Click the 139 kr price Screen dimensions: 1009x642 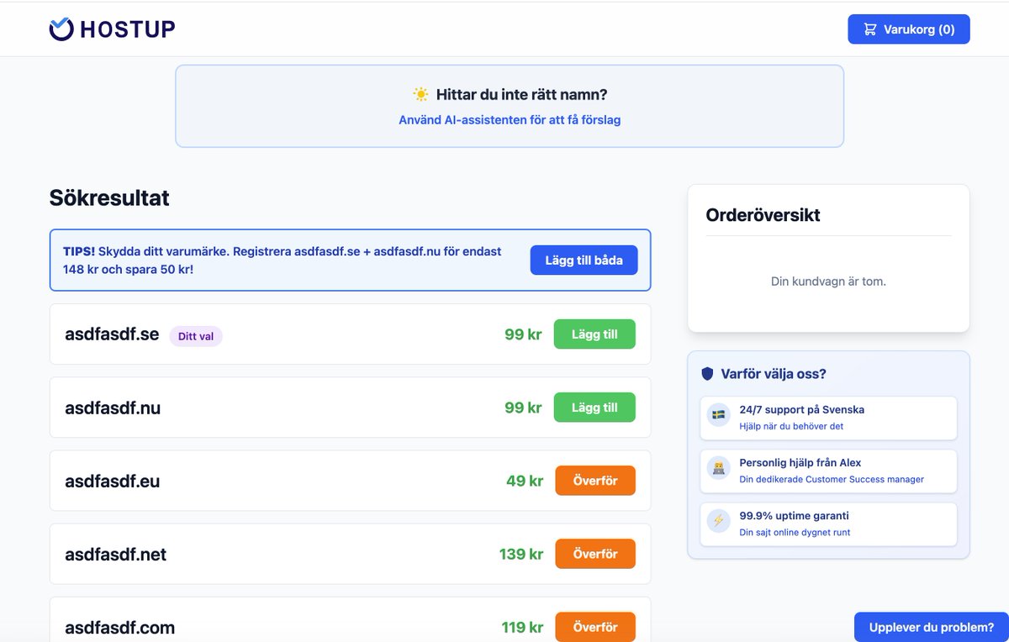[521, 554]
